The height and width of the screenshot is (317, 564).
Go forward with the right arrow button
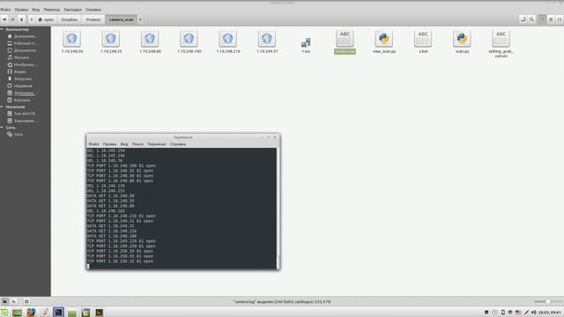click(12, 19)
